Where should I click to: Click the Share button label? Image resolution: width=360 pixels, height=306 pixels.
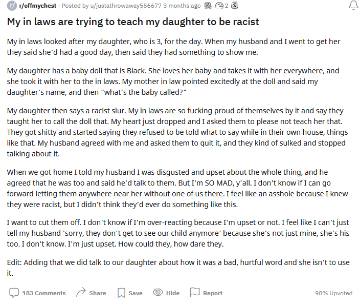(98, 293)
